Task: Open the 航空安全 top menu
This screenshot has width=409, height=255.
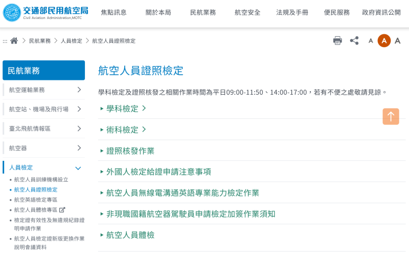Action: (x=247, y=13)
